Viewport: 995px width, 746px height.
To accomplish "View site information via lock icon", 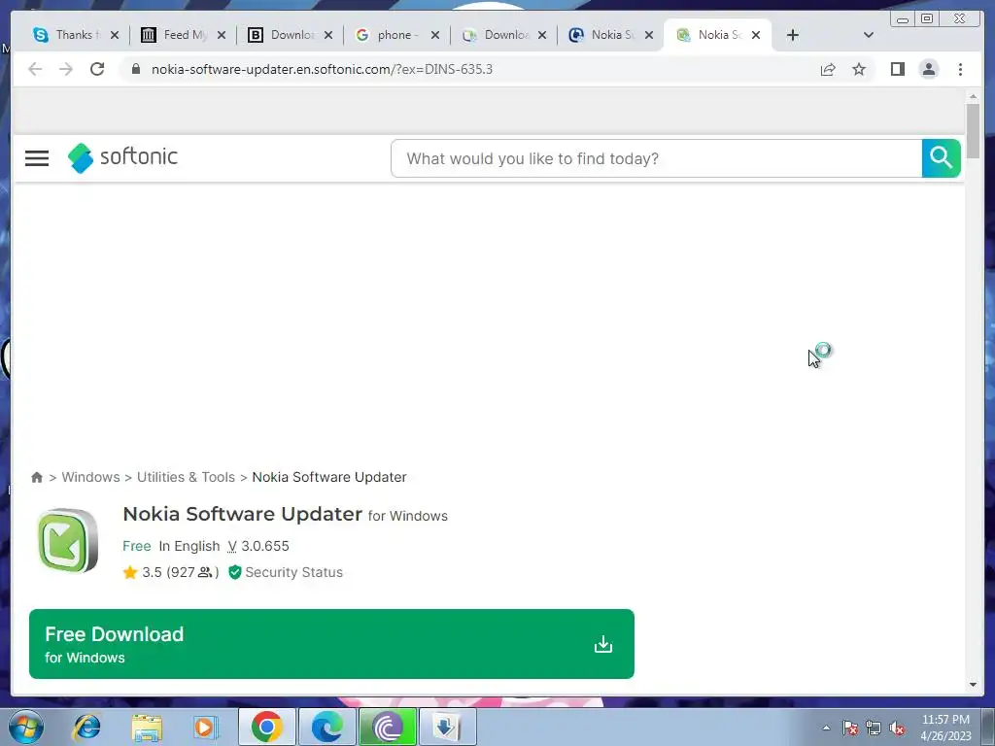I will click(135, 69).
